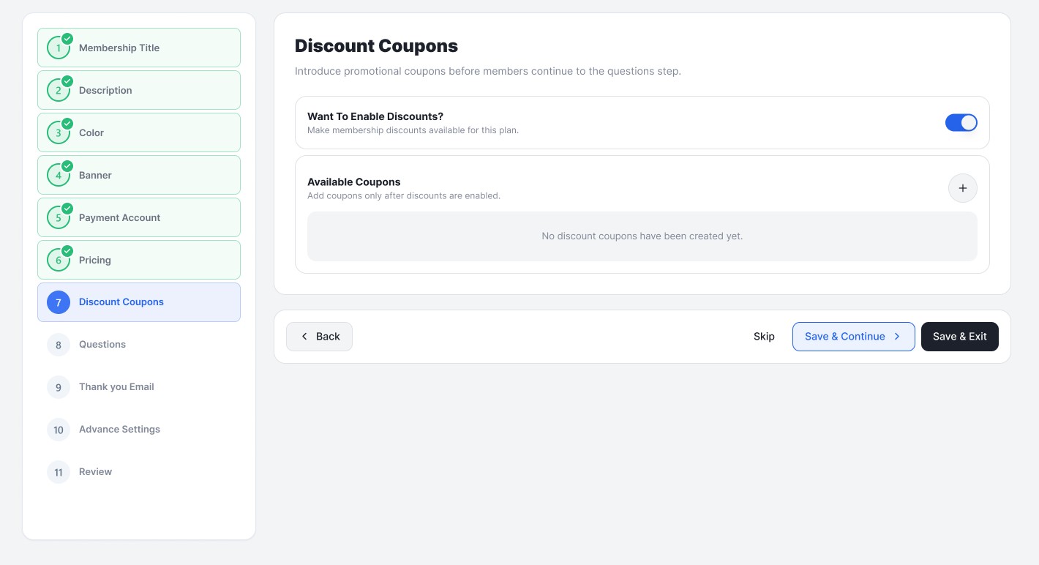Click the left chevron on Back button

(304, 337)
